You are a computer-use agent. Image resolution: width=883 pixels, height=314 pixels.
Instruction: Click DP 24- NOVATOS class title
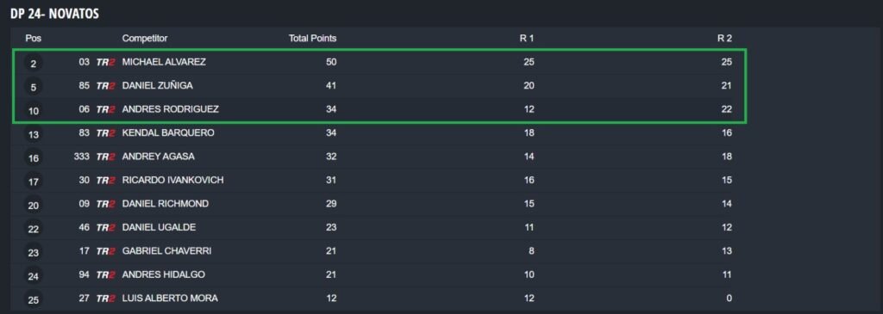(54, 14)
